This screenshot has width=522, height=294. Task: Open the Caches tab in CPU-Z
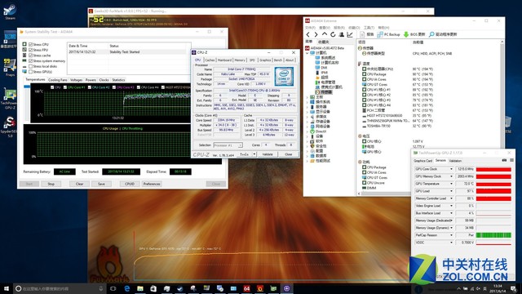(210, 60)
